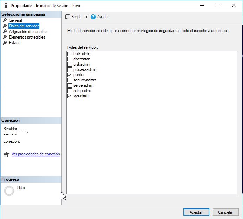Check the securityadmin role box
Viewport: 243px width, 219px height.
tap(70, 80)
